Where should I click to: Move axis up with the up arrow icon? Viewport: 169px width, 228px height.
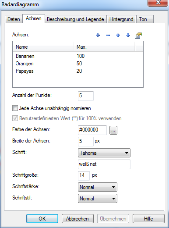coord(118,36)
